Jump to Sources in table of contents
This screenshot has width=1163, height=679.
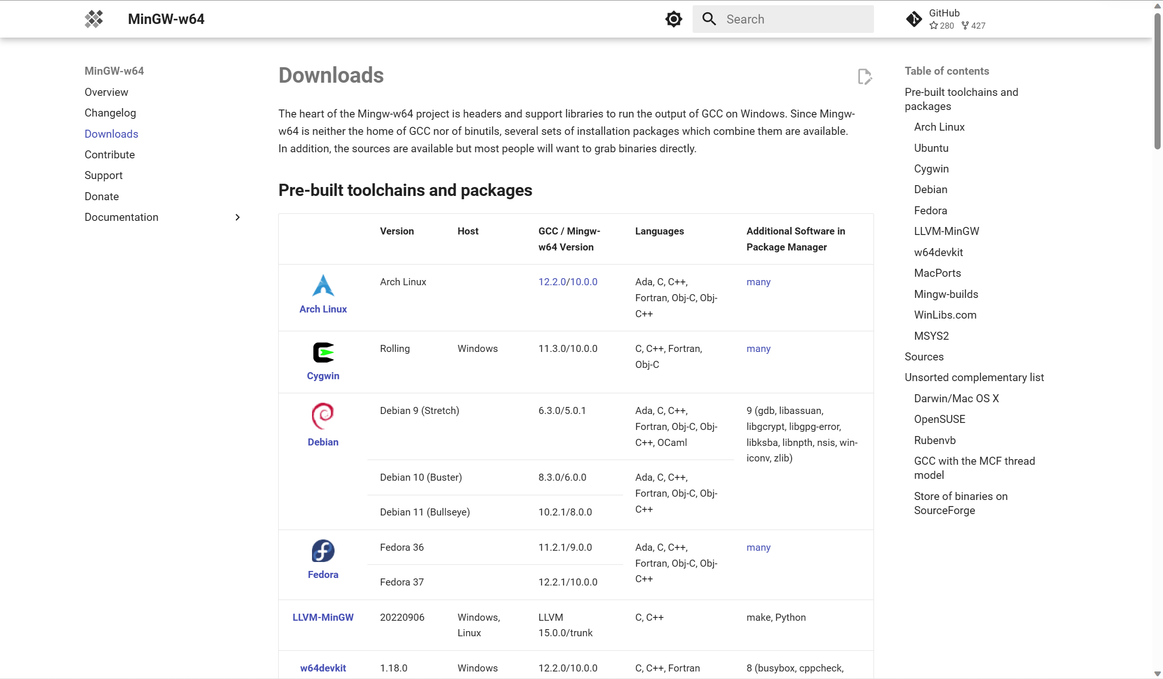point(924,357)
